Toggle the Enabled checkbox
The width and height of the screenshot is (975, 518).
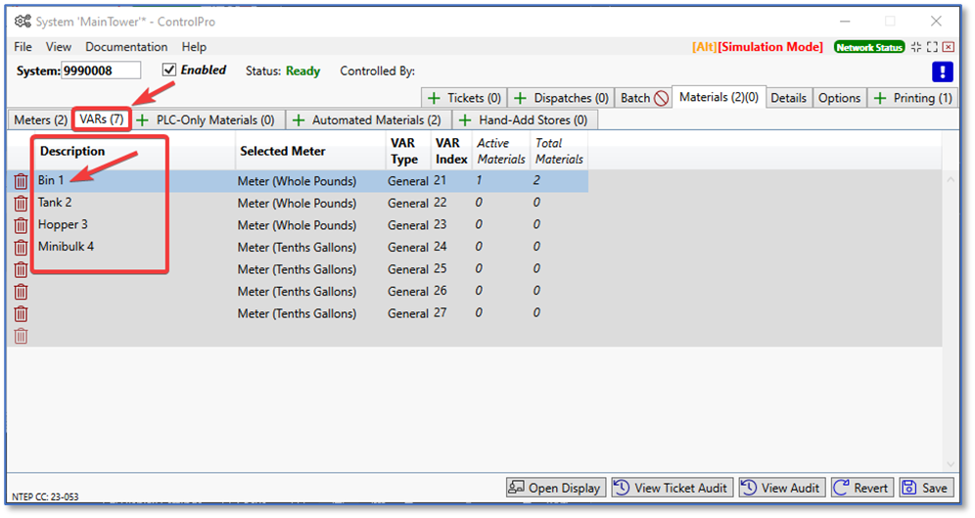coord(169,71)
